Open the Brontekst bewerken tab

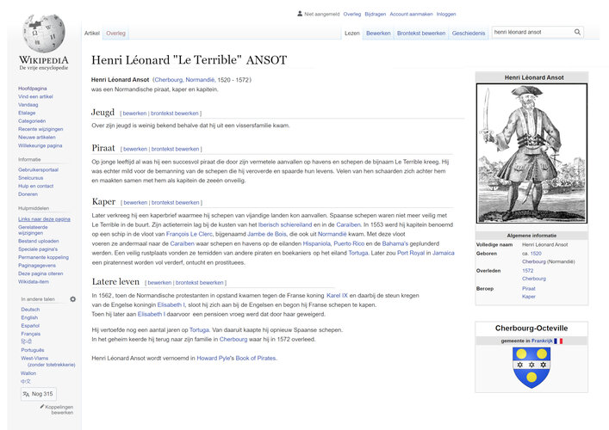[x=421, y=34]
